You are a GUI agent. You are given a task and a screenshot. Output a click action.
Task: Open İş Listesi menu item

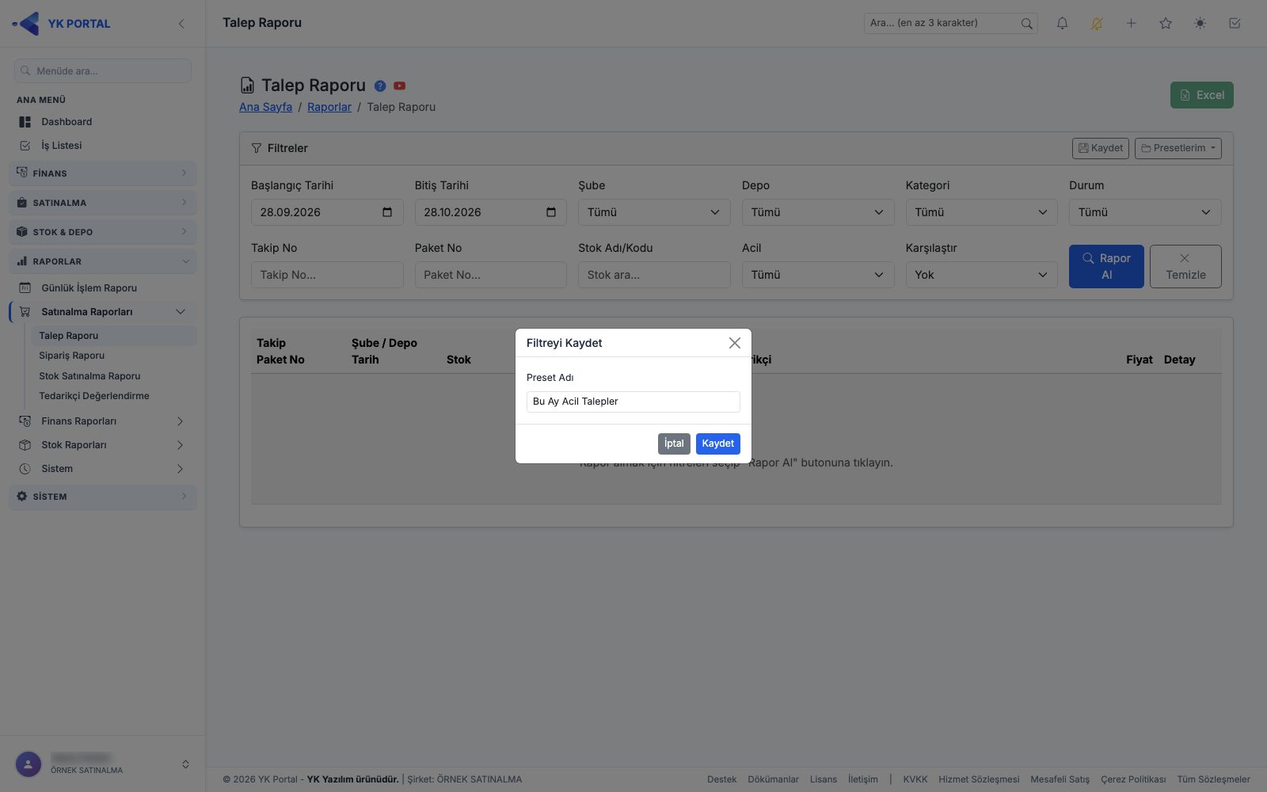tap(103, 146)
